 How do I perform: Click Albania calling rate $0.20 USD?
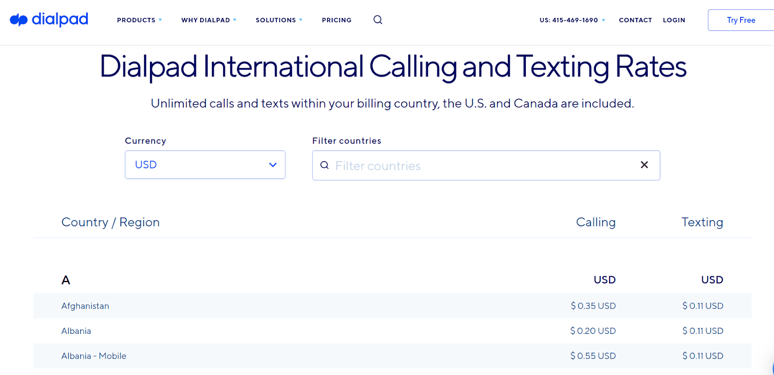(593, 331)
